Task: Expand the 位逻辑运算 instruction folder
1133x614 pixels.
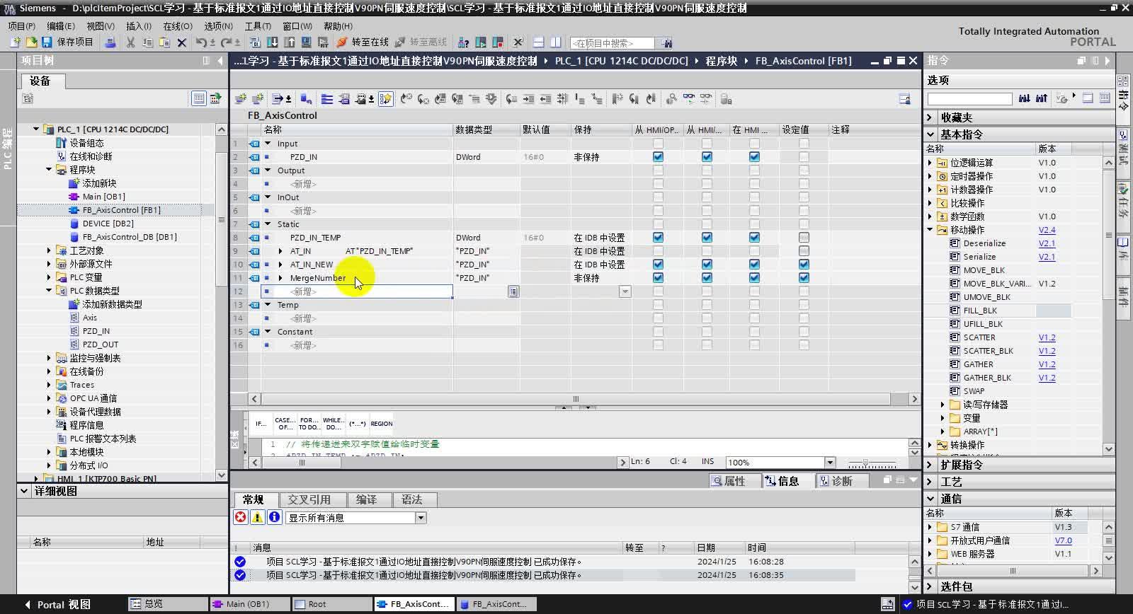Action: click(x=930, y=163)
